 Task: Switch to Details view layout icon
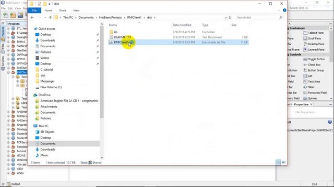click(x=278, y=163)
